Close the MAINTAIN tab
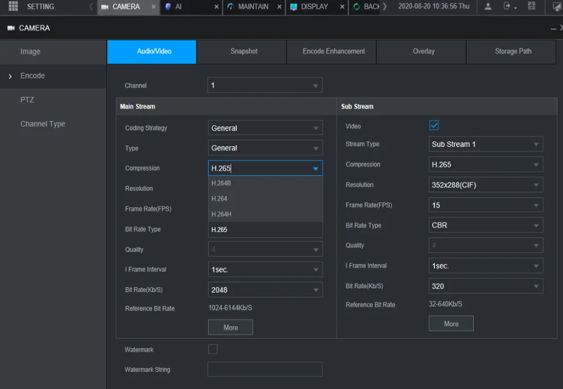 (x=279, y=7)
